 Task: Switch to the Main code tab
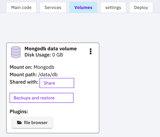coord(21,8)
